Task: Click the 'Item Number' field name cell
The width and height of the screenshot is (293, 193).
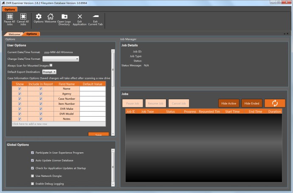Action: [67, 104]
